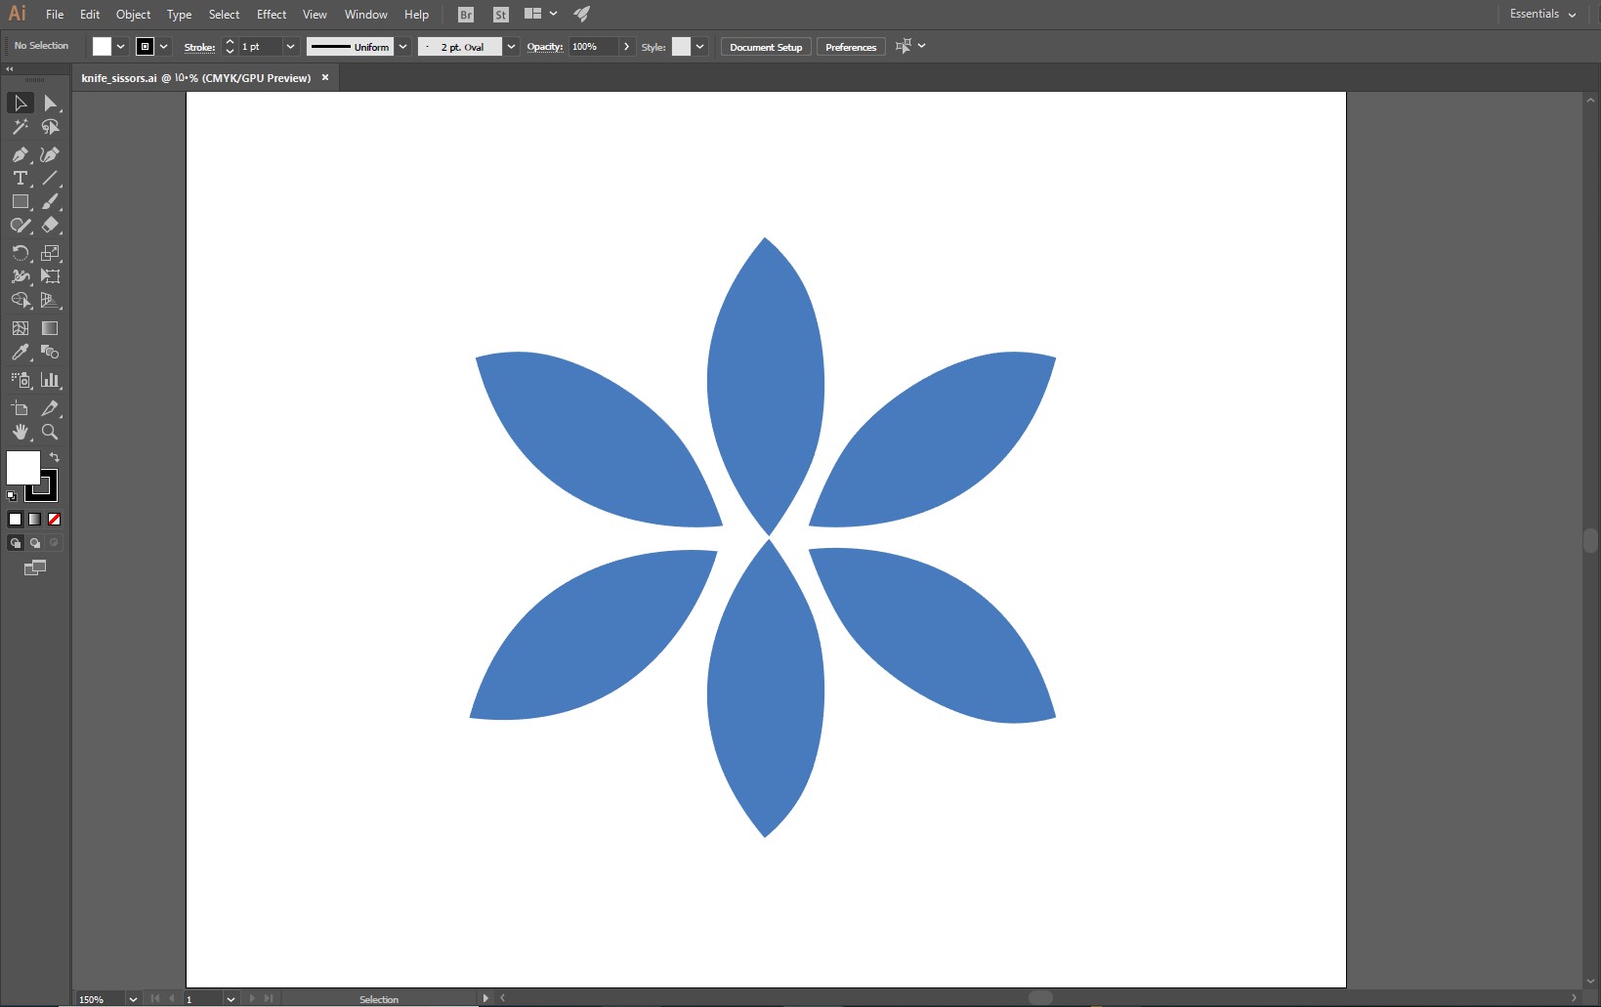Set paint to None mode
Viewport: 1601px width, 1007px height.
(55, 520)
